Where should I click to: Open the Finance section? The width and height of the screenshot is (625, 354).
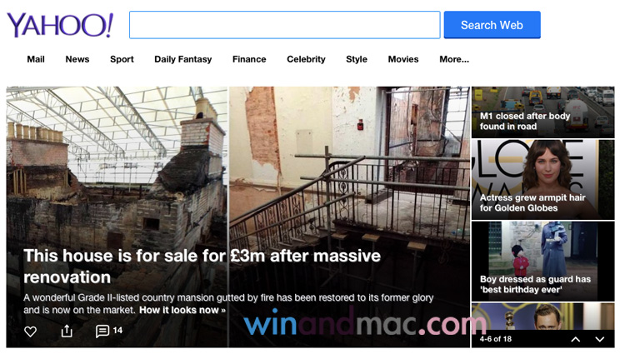click(249, 59)
